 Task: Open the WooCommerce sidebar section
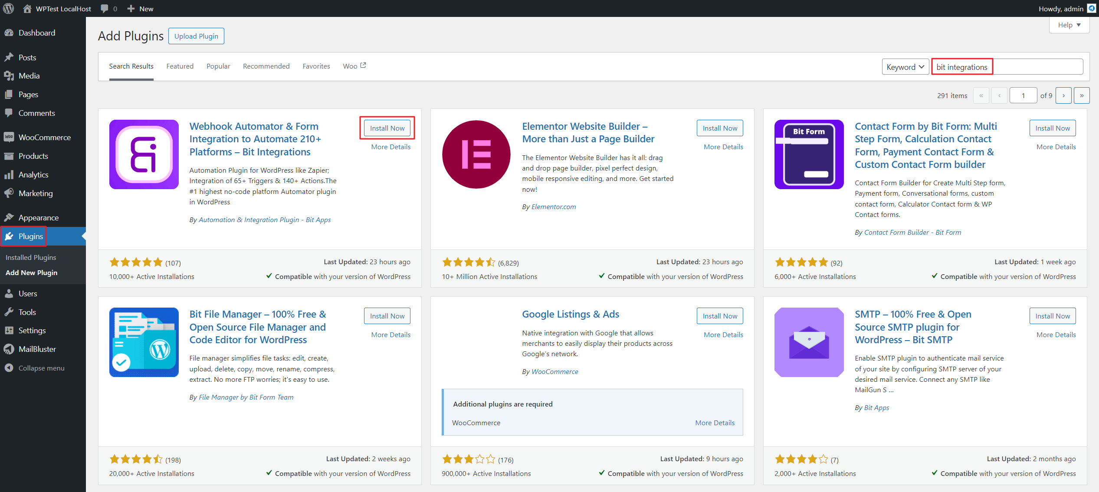44,137
